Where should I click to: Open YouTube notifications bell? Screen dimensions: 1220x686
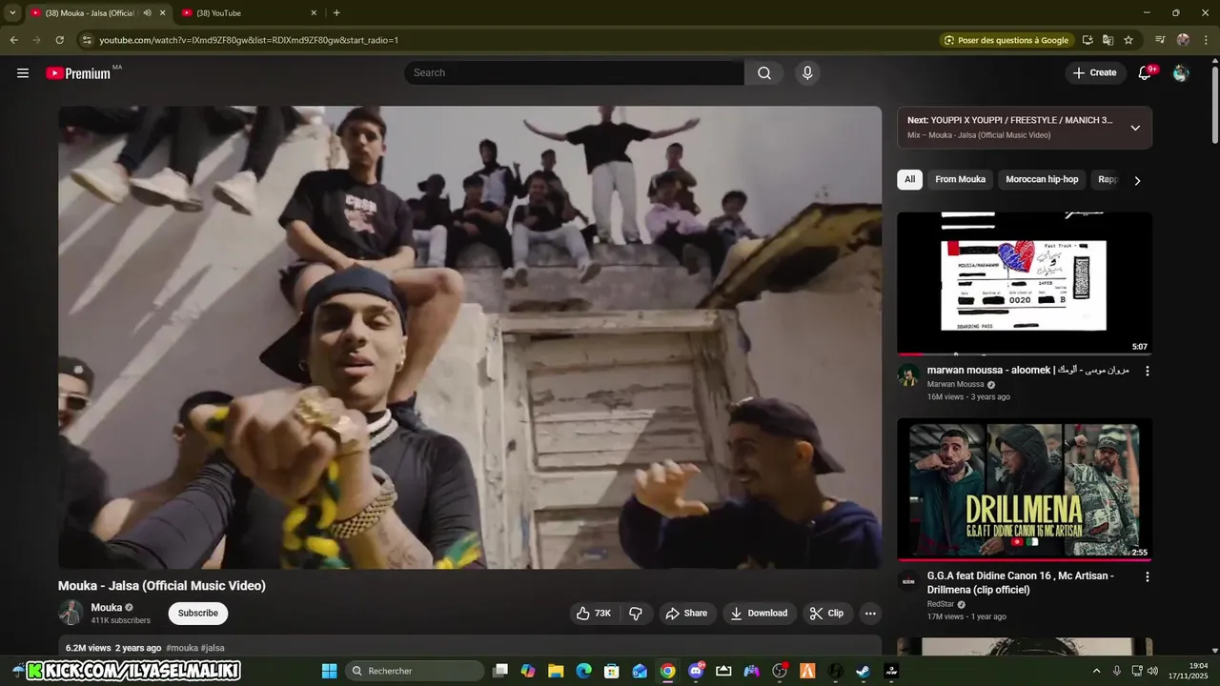1146,72
